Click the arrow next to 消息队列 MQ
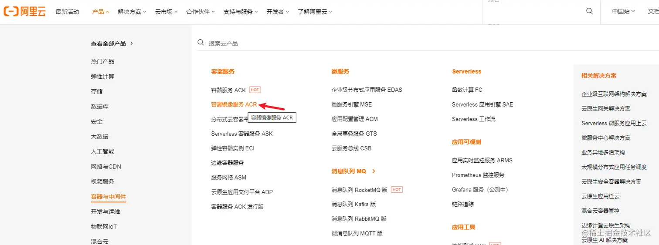The width and height of the screenshot is (659, 245). click(374, 171)
